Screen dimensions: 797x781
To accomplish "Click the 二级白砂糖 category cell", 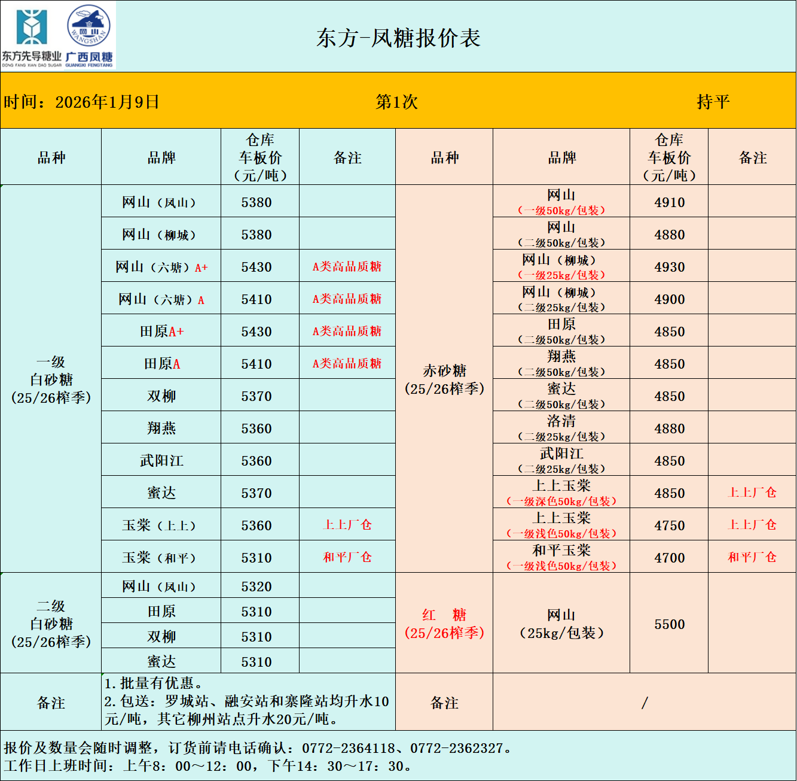I will [x=51, y=624].
